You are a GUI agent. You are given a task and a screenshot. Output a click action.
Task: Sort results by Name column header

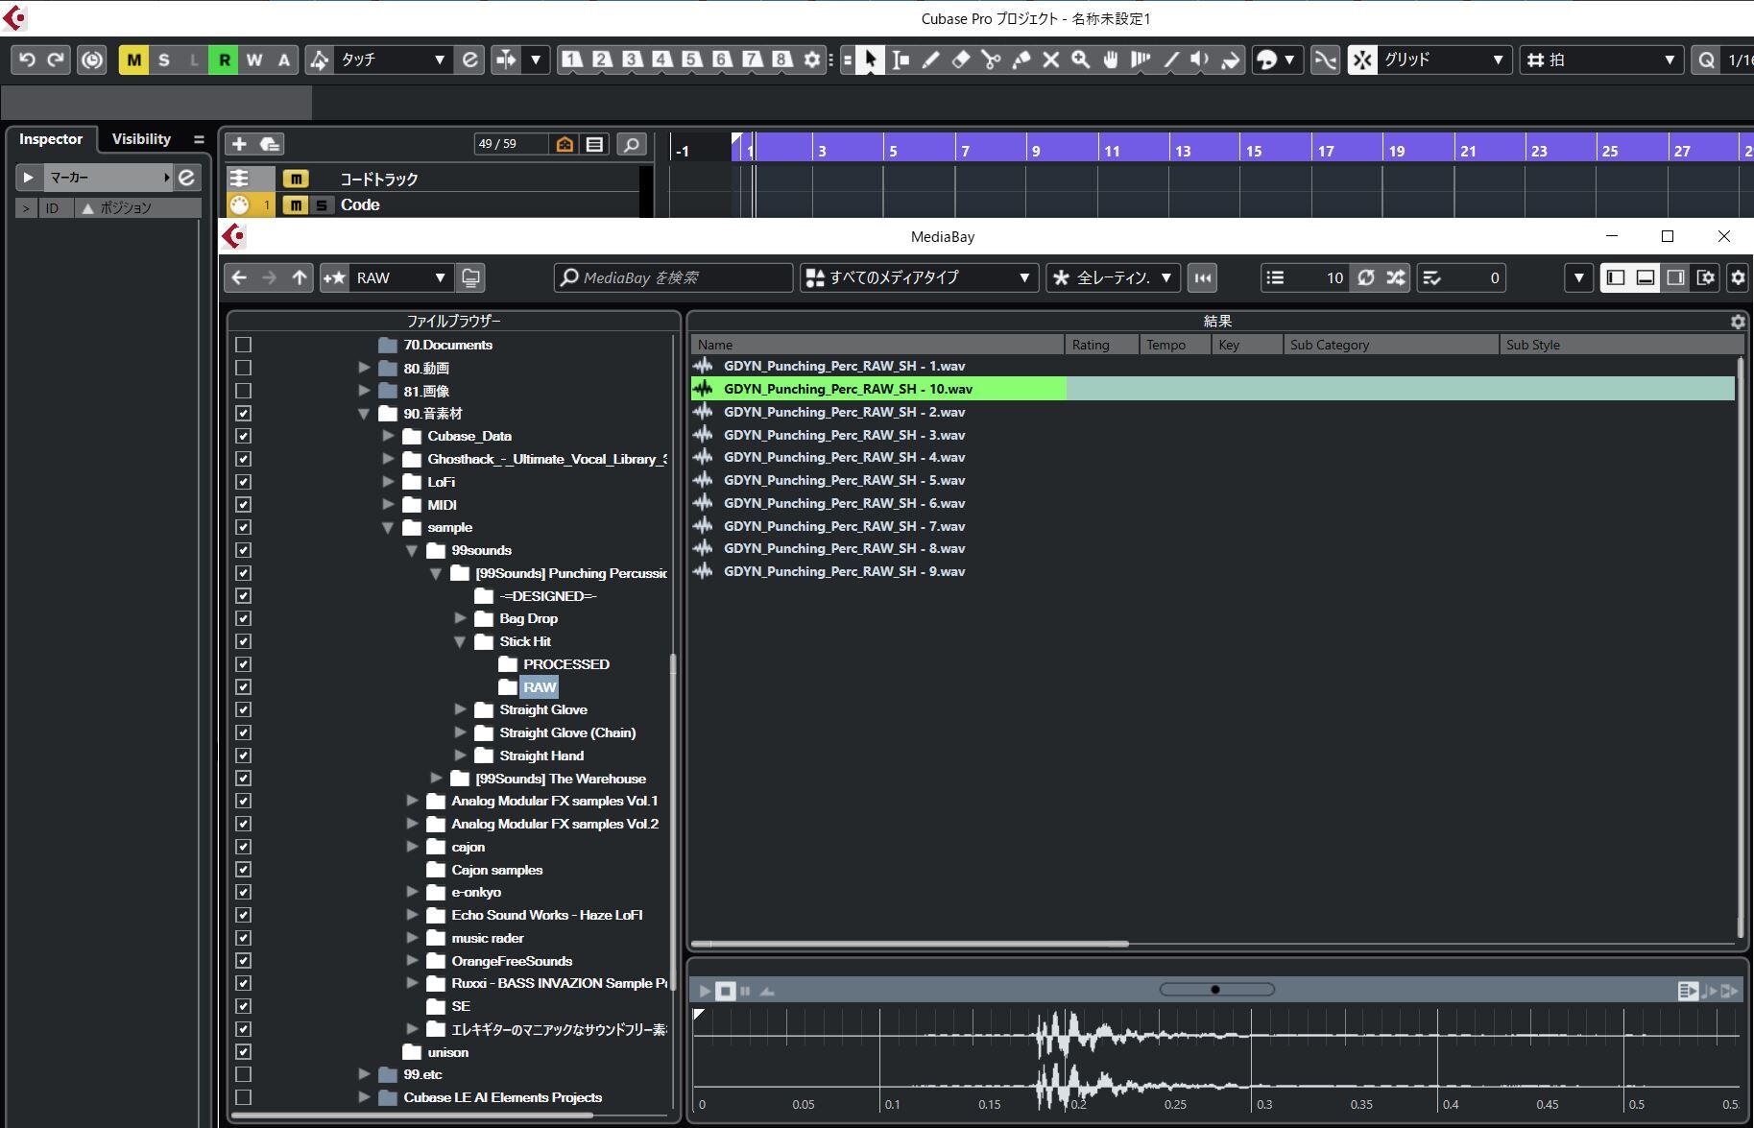[876, 345]
